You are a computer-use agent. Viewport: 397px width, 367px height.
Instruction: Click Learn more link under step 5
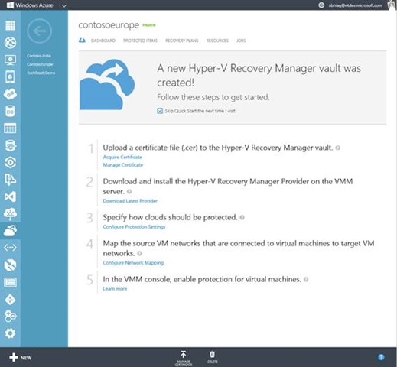coord(115,289)
